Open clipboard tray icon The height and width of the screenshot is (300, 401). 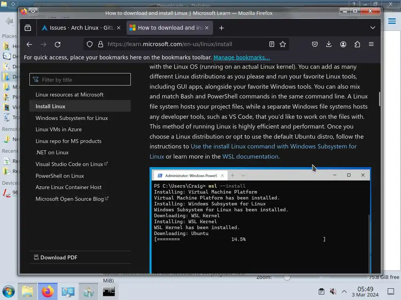(x=322, y=291)
